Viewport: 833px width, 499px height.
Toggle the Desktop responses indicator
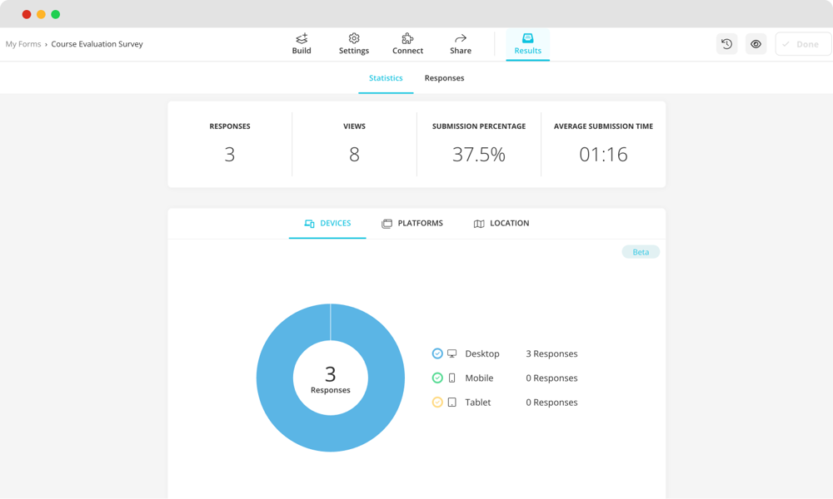[x=436, y=353]
